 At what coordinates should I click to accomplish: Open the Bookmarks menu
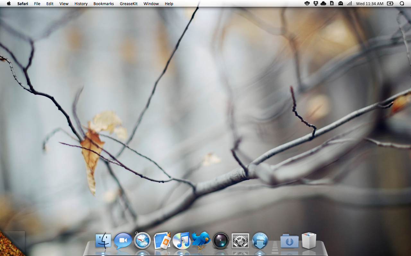[103, 4]
